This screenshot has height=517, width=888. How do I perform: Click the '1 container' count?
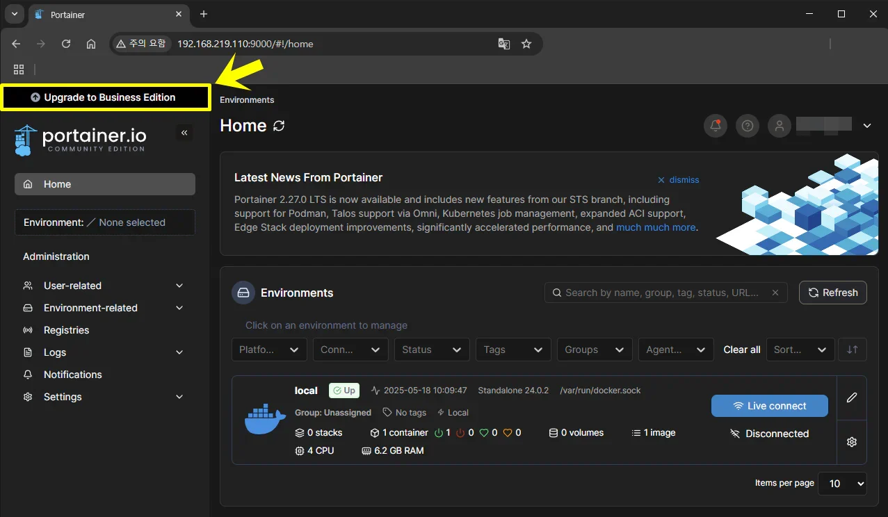point(399,432)
